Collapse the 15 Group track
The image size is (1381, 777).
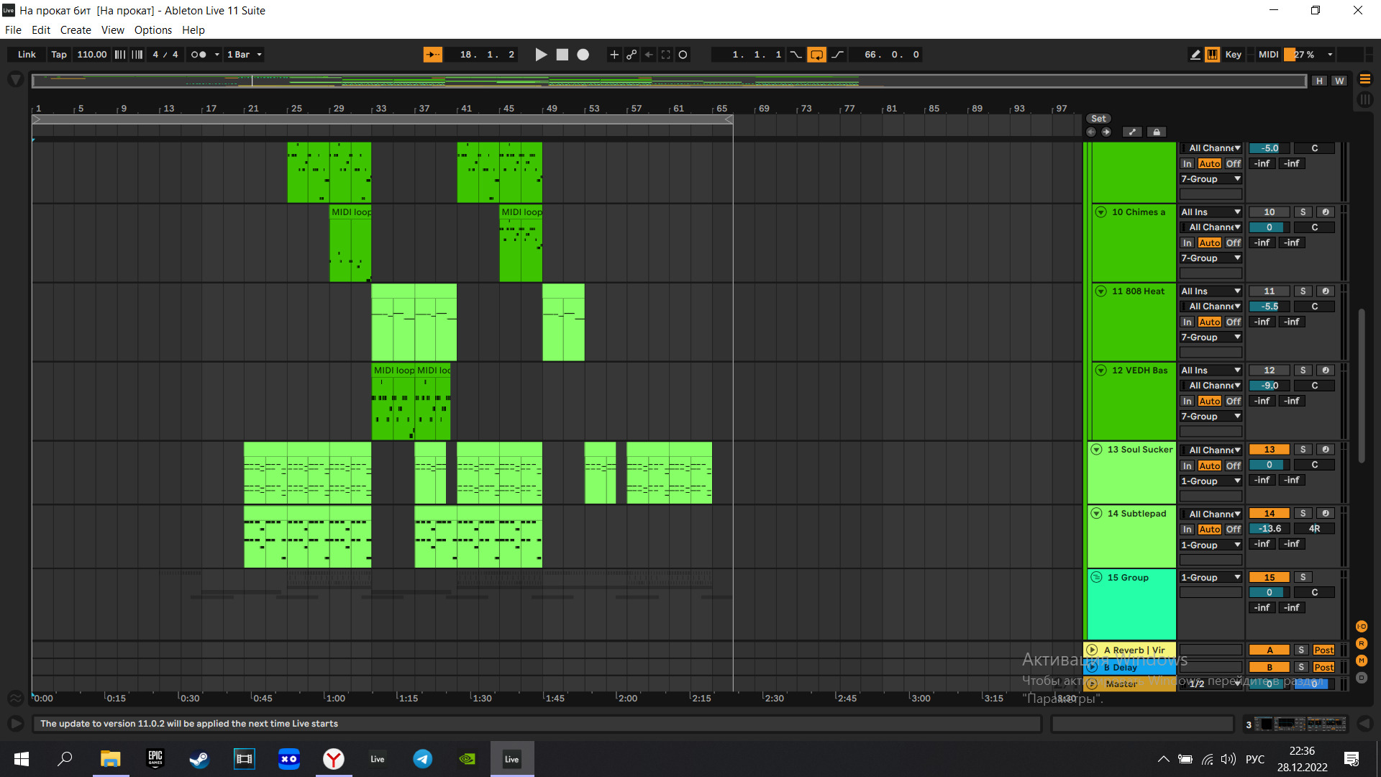pyautogui.click(x=1096, y=578)
